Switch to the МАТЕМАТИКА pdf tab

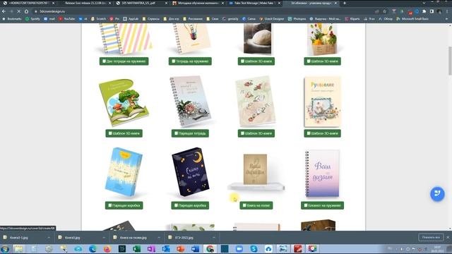pyautogui.click(x=142, y=3)
